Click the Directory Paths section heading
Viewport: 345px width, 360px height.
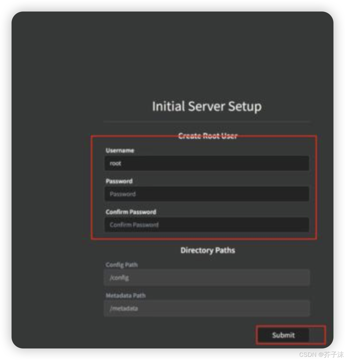coord(208,250)
